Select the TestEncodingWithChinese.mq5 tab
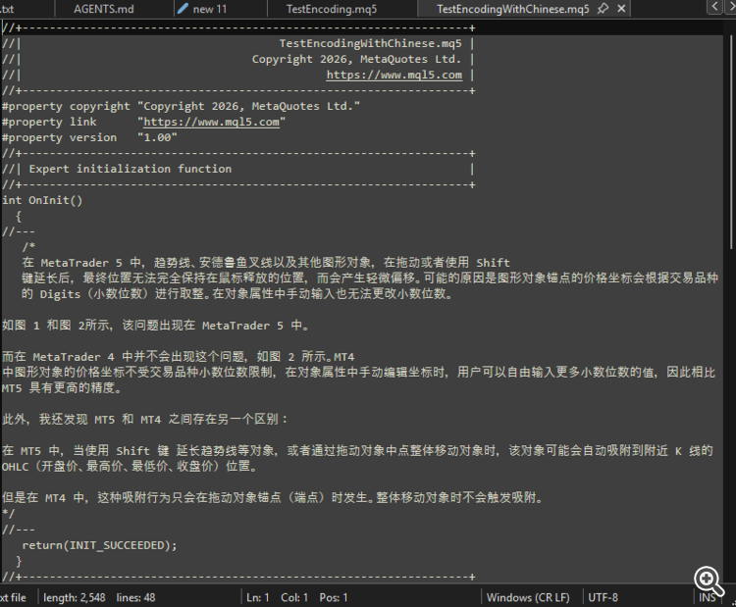The width and height of the screenshot is (736, 607). (x=512, y=9)
